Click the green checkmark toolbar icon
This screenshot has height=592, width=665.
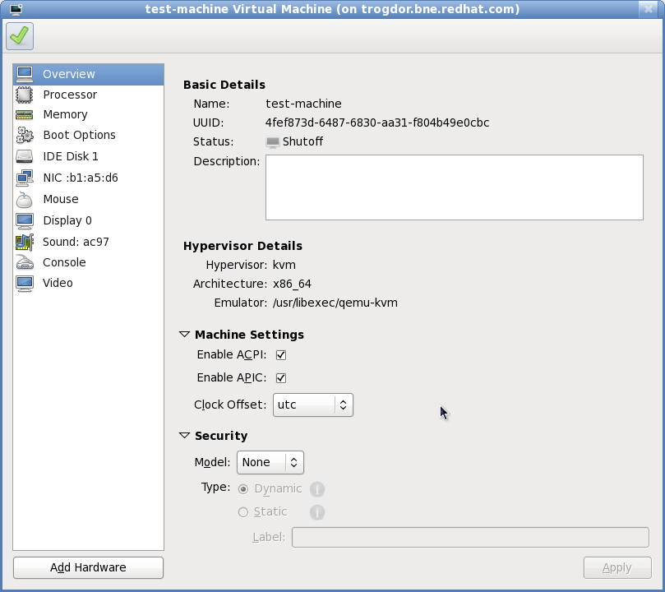20,35
